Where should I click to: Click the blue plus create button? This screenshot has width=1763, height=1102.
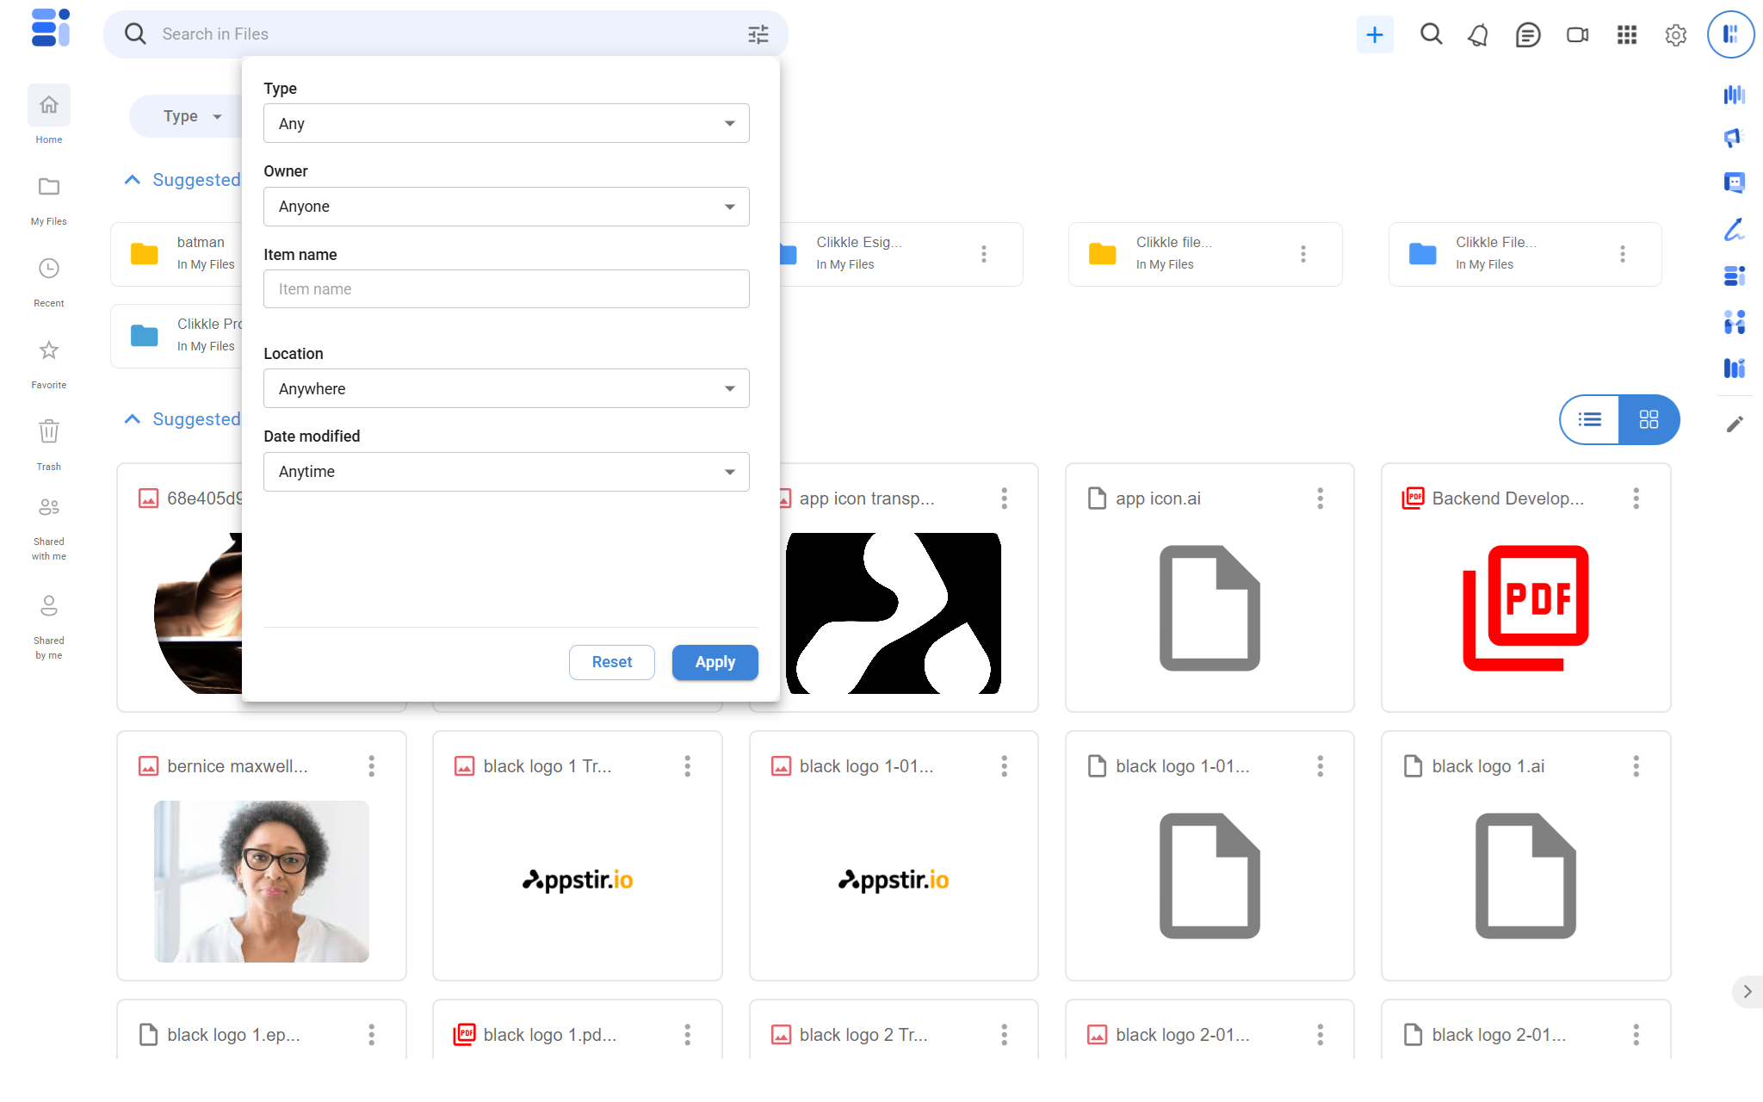[1375, 34]
